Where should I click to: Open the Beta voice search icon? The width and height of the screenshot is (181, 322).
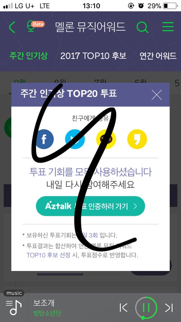click(x=36, y=26)
